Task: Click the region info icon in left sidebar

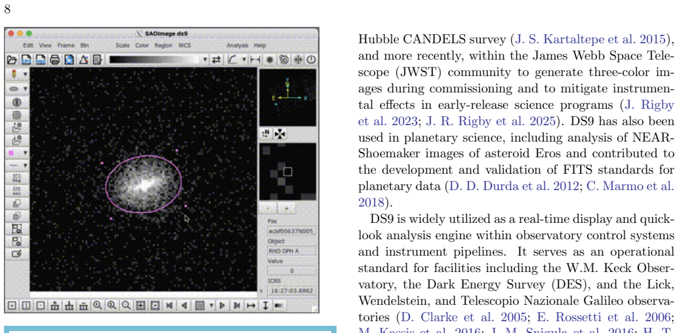Action: click(17, 102)
